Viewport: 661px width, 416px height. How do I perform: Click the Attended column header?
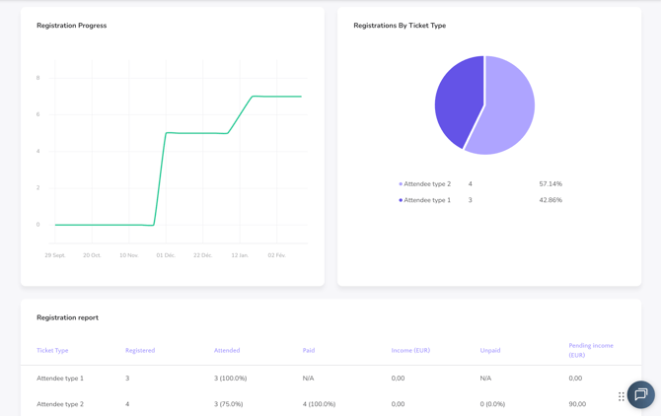click(227, 351)
